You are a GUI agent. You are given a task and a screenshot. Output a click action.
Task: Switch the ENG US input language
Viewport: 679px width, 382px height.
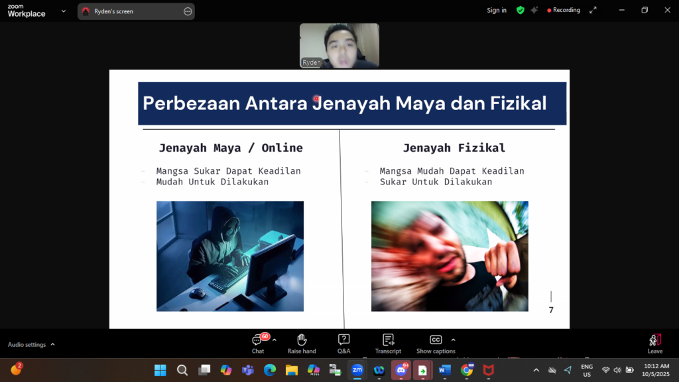[587, 370]
